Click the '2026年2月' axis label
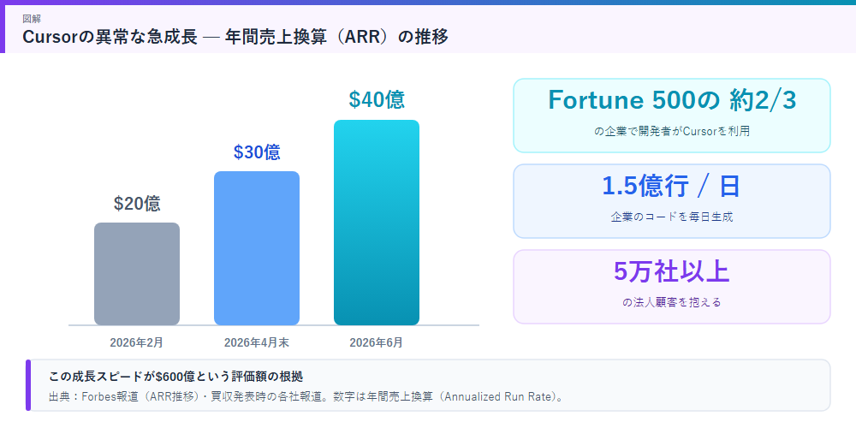 [136, 343]
